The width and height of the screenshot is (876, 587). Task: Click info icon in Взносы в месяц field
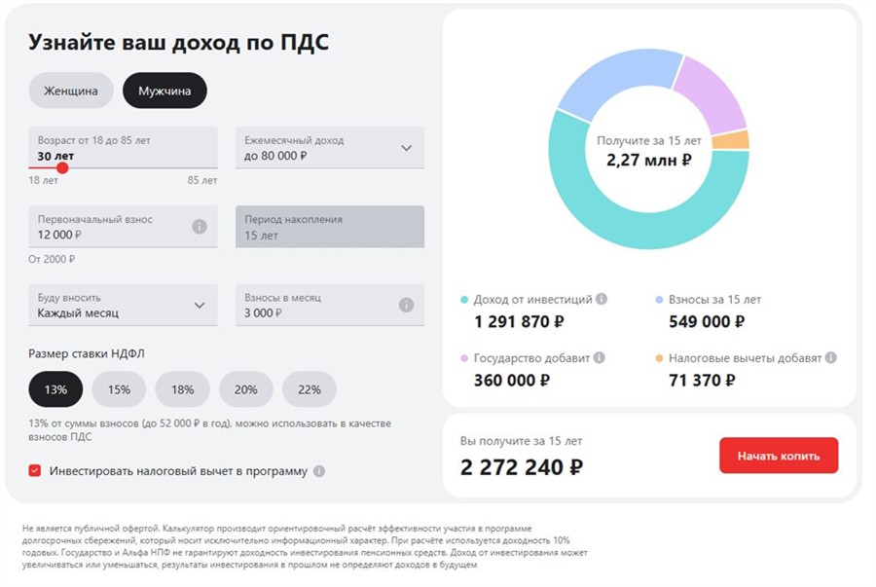[406, 305]
